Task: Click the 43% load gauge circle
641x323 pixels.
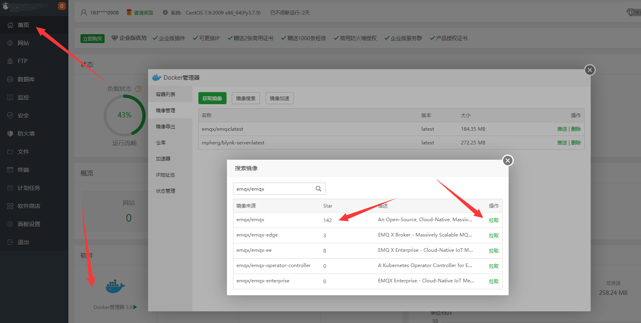Action: pos(124,115)
